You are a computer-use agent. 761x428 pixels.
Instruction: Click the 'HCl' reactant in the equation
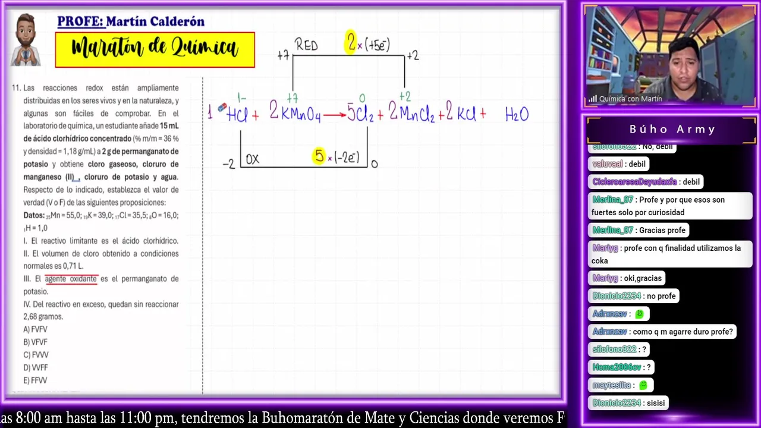(237, 115)
